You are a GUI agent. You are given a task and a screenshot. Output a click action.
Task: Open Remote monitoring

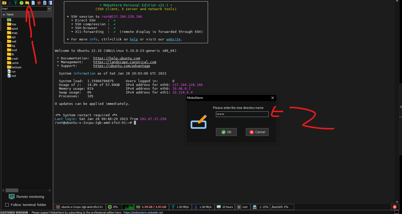coord(30,197)
